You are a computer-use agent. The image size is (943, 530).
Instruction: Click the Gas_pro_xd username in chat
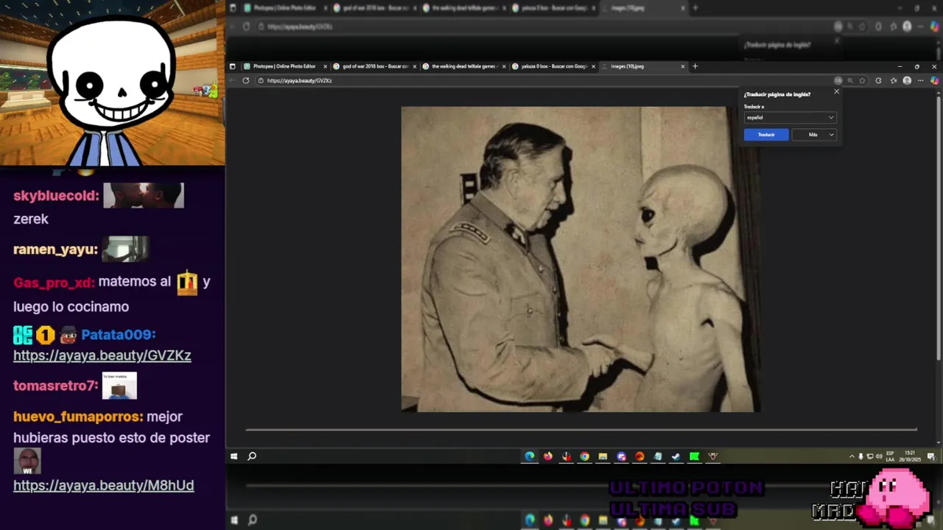[54, 282]
